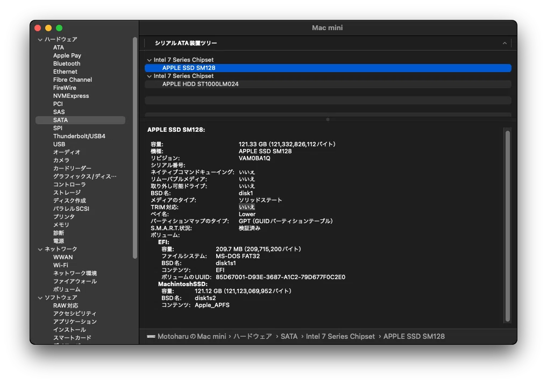Viewport: 547px width, 384px height.
Task: Collapse the ソフトウェア section in sidebar
Action: pyautogui.click(x=40, y=297)
